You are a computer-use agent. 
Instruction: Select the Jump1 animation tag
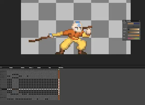click(11, 68)
